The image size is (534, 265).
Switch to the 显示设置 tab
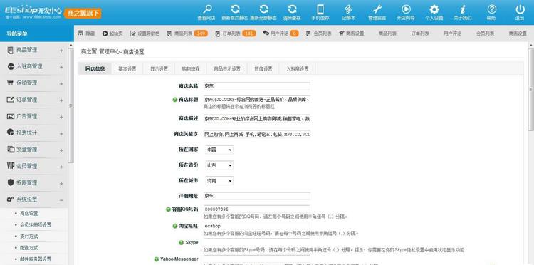(x=159, y=68)
